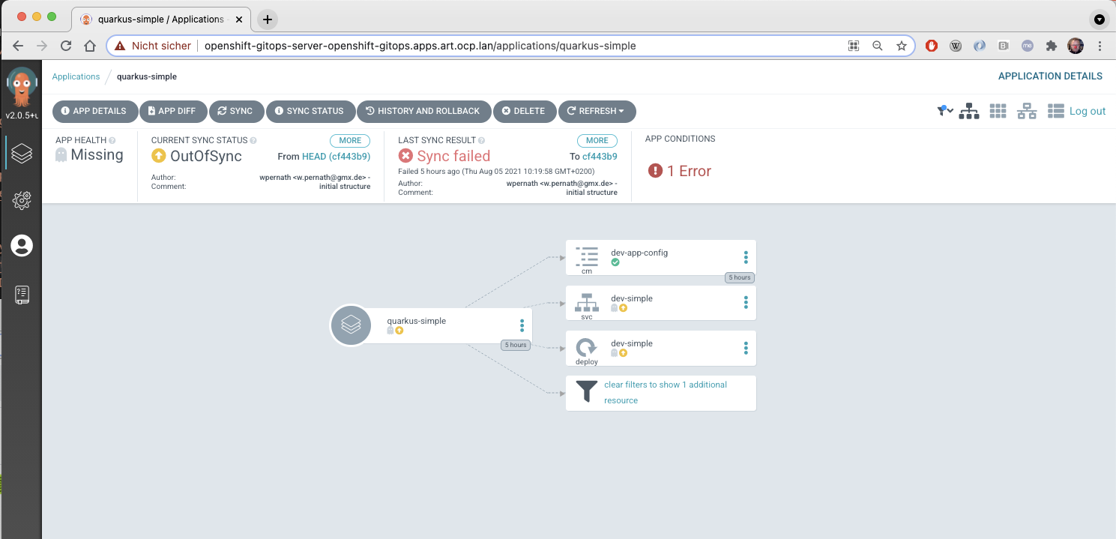Switch to the pods grid view icon

point(998,112)
